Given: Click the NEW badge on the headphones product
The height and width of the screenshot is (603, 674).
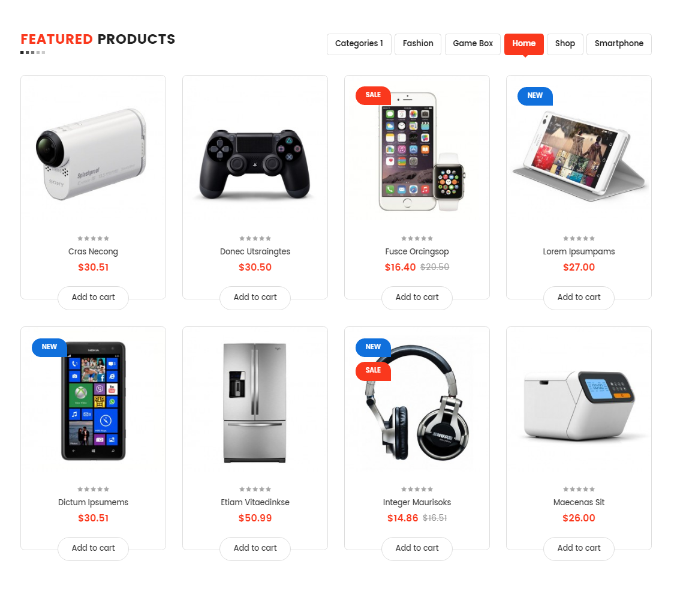Looking at the screenshot, I should 373,347.
